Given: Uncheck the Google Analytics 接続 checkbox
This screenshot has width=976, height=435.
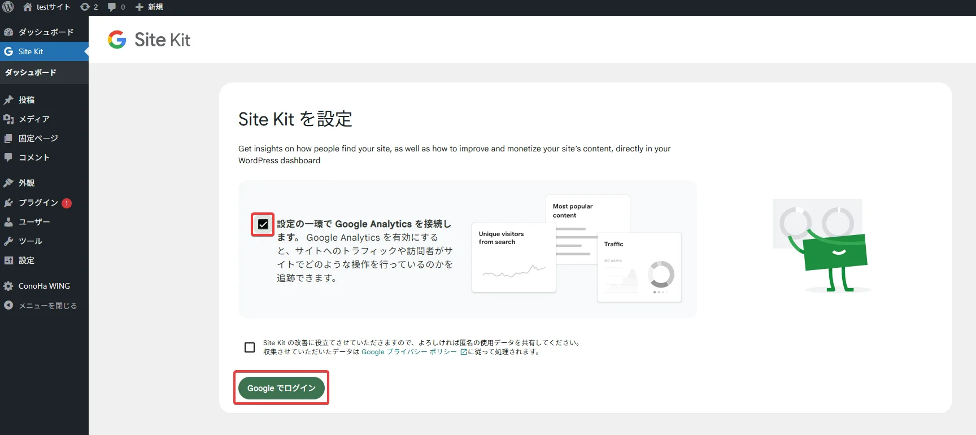Looking at the screenshot, I should (263, 224).
